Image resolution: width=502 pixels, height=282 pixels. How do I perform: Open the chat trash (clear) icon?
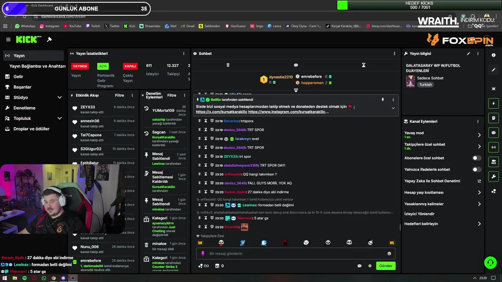pyautogui.click(x=228, y=65)
